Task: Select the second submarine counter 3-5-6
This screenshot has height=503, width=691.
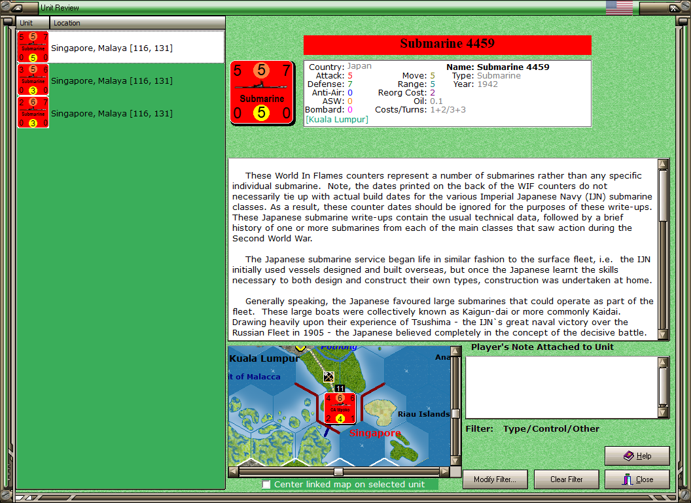Action: click(x=33, y=80)
